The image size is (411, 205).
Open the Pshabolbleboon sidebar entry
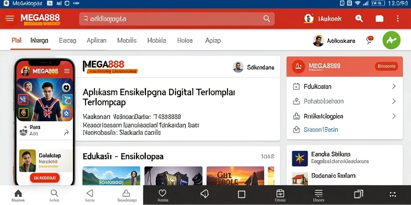[x=344, y=101]
